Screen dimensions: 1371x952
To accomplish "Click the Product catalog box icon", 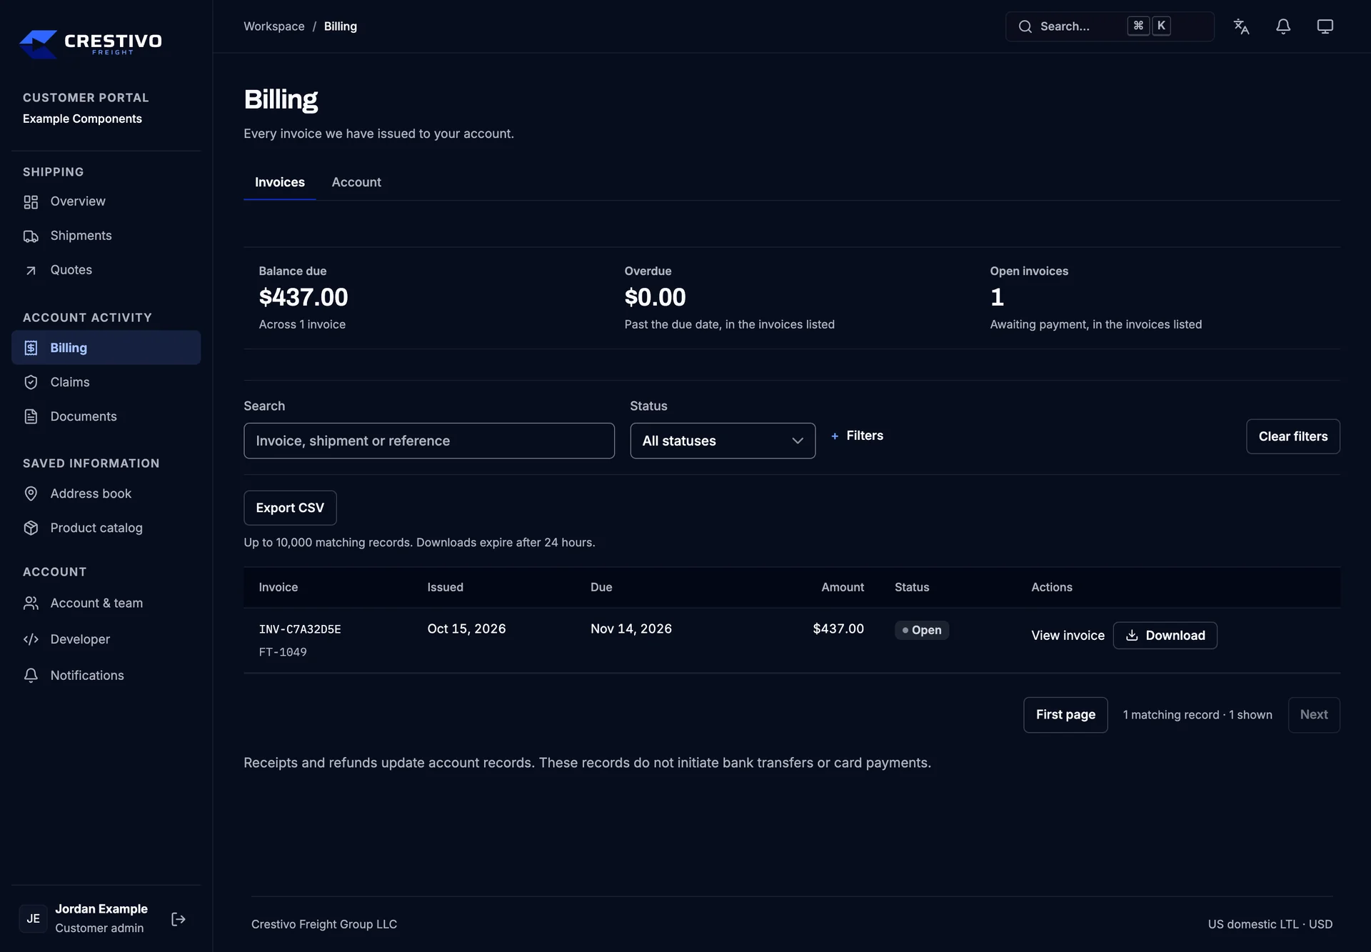I will pyautogui.click(x=31, y=528).
